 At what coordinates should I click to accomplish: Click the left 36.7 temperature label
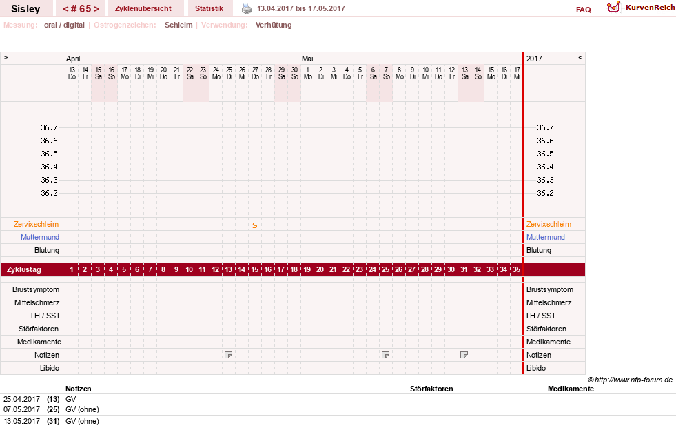coord(49,127)
